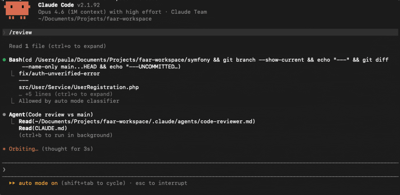400x195 pixels.
Task: Click the Claude Code v2.1.92 title
Action: coord(66,5)
